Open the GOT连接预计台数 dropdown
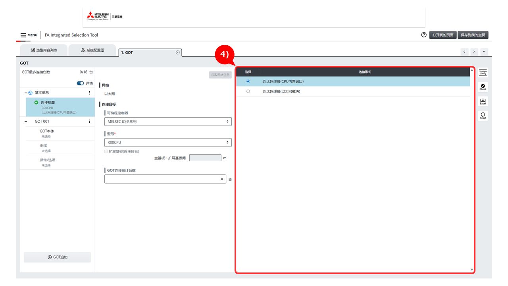The image size is (508, 286). pos(165,179)
